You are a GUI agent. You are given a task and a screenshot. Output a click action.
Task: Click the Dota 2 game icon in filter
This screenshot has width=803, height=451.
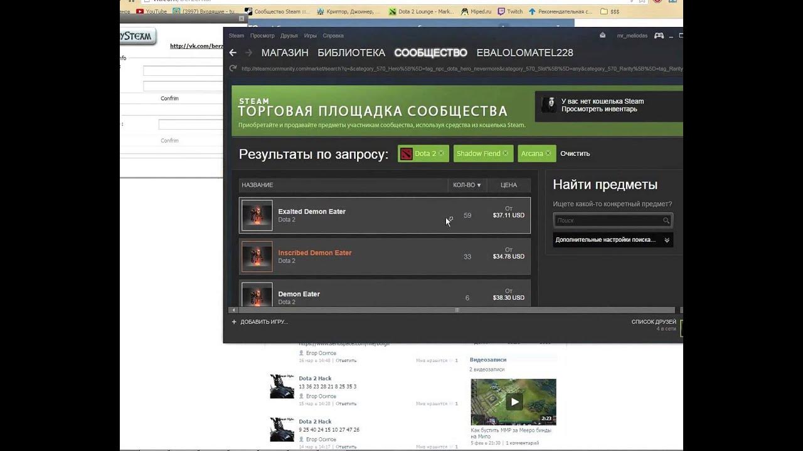point(407,153)
